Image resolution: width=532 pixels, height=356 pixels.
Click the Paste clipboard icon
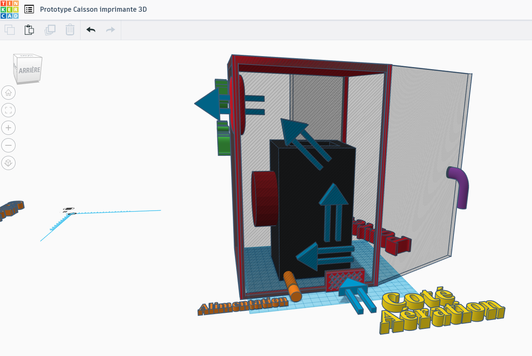29,30
